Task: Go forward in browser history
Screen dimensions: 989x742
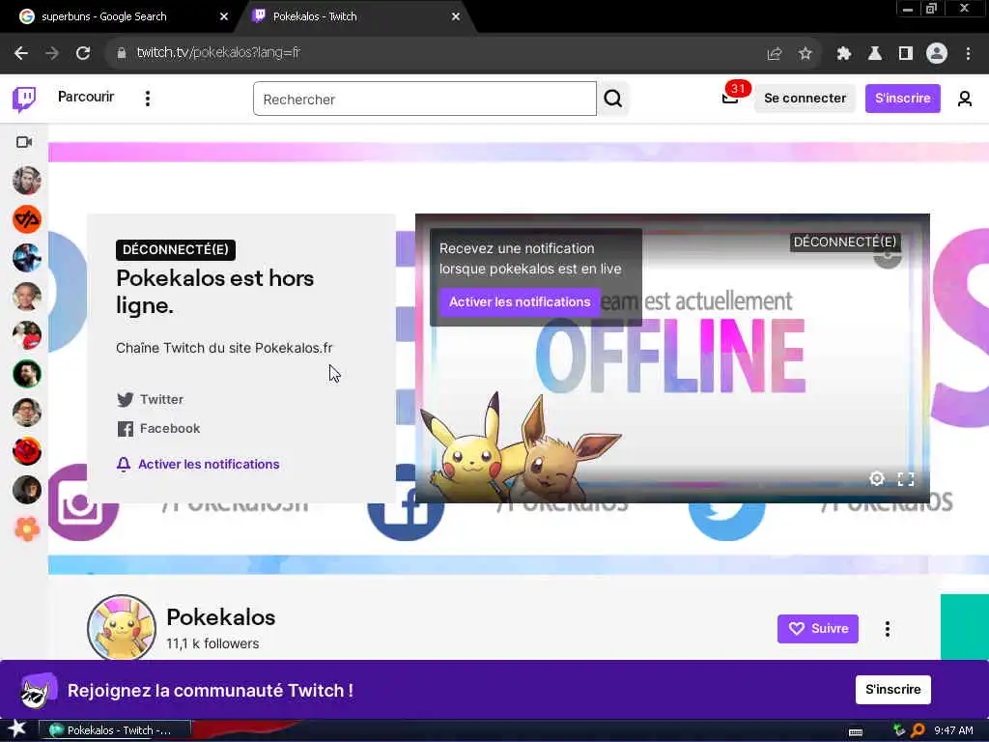Action: (52, 53)
